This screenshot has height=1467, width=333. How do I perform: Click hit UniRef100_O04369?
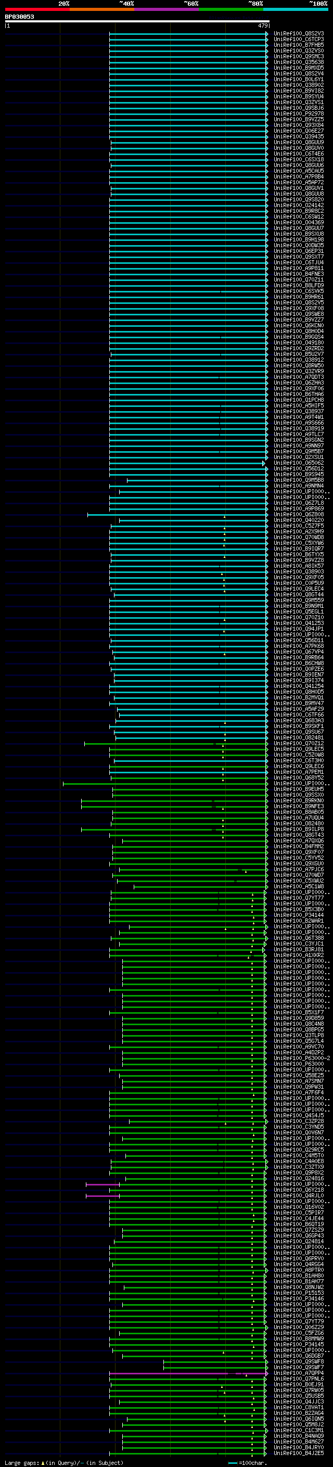pyautogui.click(x=299, y=223)
